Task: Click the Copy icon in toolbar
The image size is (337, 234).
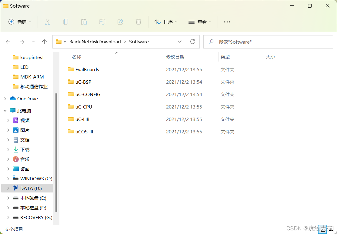Action: pyautogui.click(x=66, y=22)
